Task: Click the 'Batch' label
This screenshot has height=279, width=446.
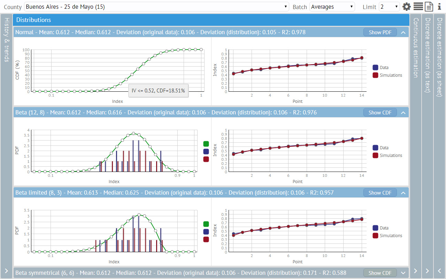Action: 300,7
